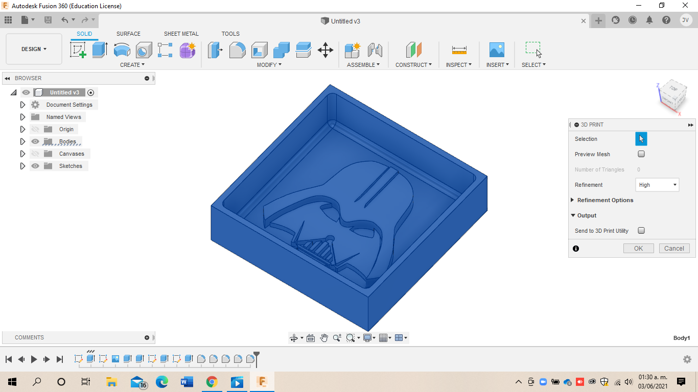This screenshot has height=392, width=698.
Task: Jump to timeline beginning
Action: 9,359
